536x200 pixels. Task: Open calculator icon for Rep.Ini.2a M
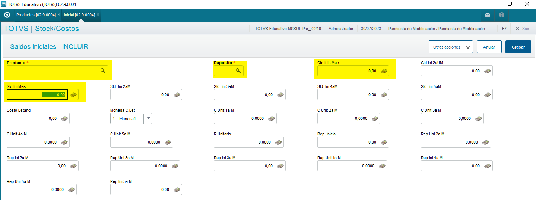pos(73,166)
